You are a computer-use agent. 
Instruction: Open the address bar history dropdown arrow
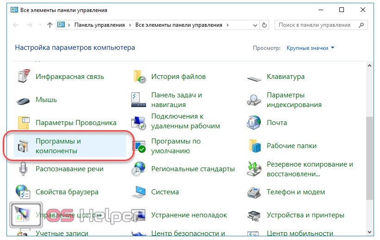click(x=254, y=25)
